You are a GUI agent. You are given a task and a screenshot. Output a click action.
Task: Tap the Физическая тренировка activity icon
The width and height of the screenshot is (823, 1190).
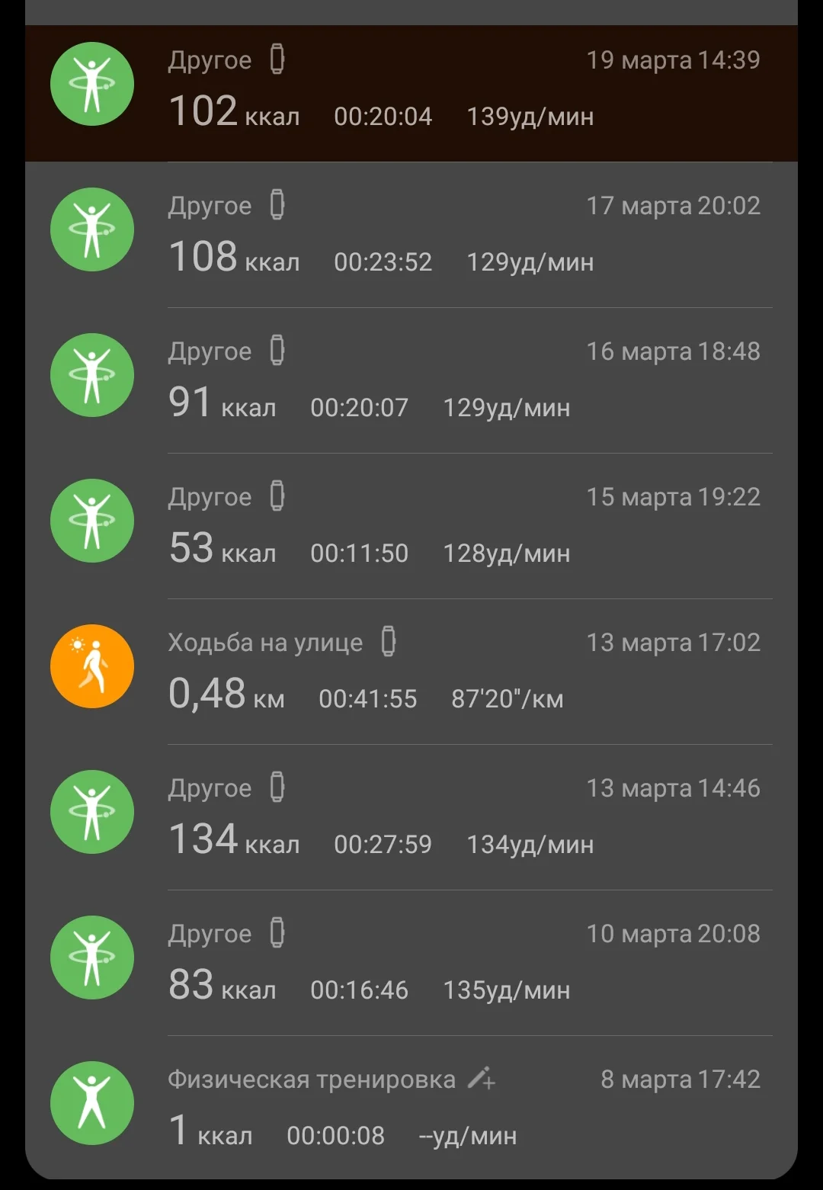(92, 1104)
